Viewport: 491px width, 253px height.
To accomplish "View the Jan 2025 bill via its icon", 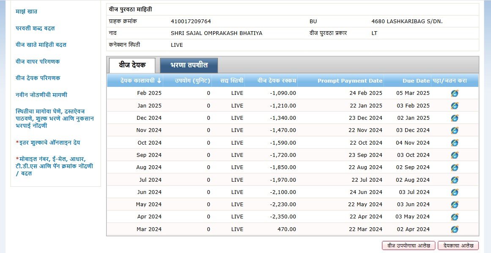I will 455,105.
